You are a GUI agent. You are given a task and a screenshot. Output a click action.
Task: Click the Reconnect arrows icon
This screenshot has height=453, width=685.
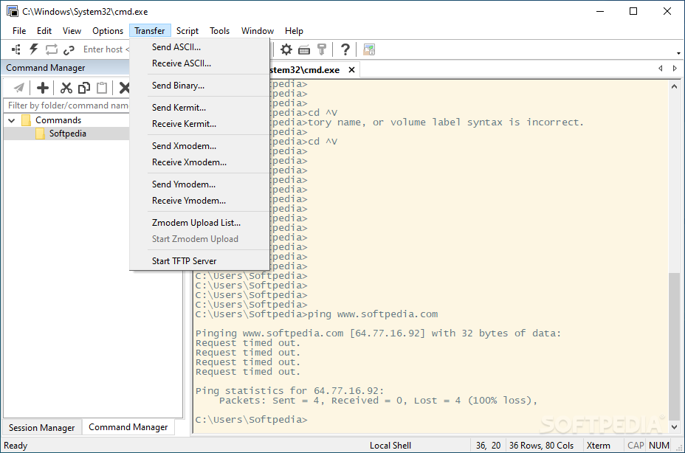[x=51, y=49]
